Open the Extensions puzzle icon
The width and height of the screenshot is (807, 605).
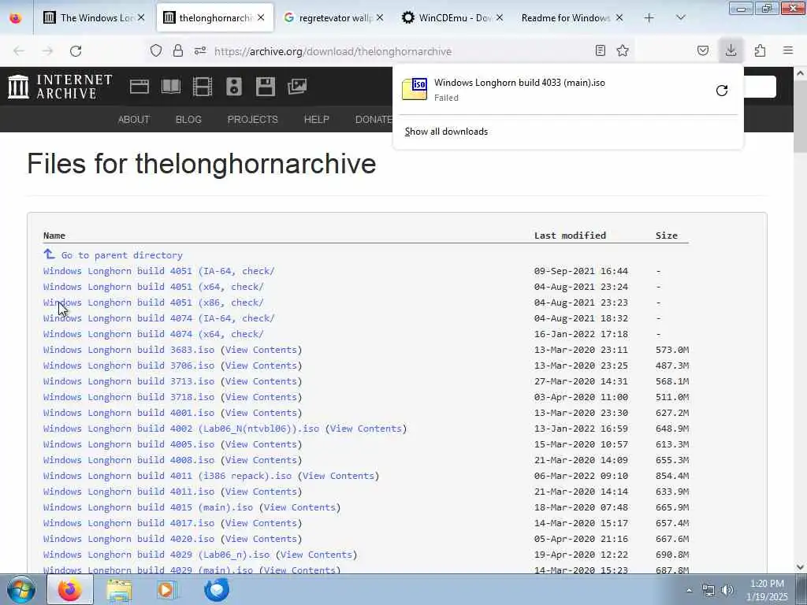pos(760,50)
